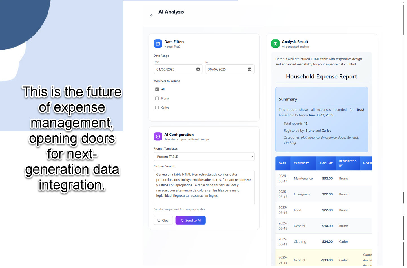Click the 2025-06-17 date cell

pos(283,179)
